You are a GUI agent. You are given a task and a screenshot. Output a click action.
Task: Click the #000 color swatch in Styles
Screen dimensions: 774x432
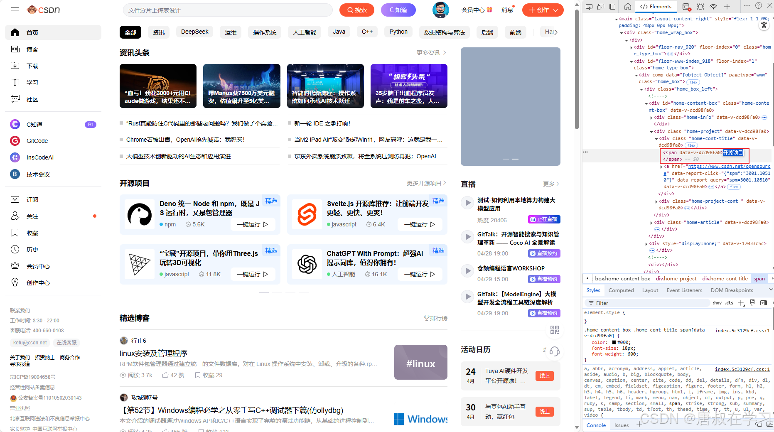coord(614,342)
